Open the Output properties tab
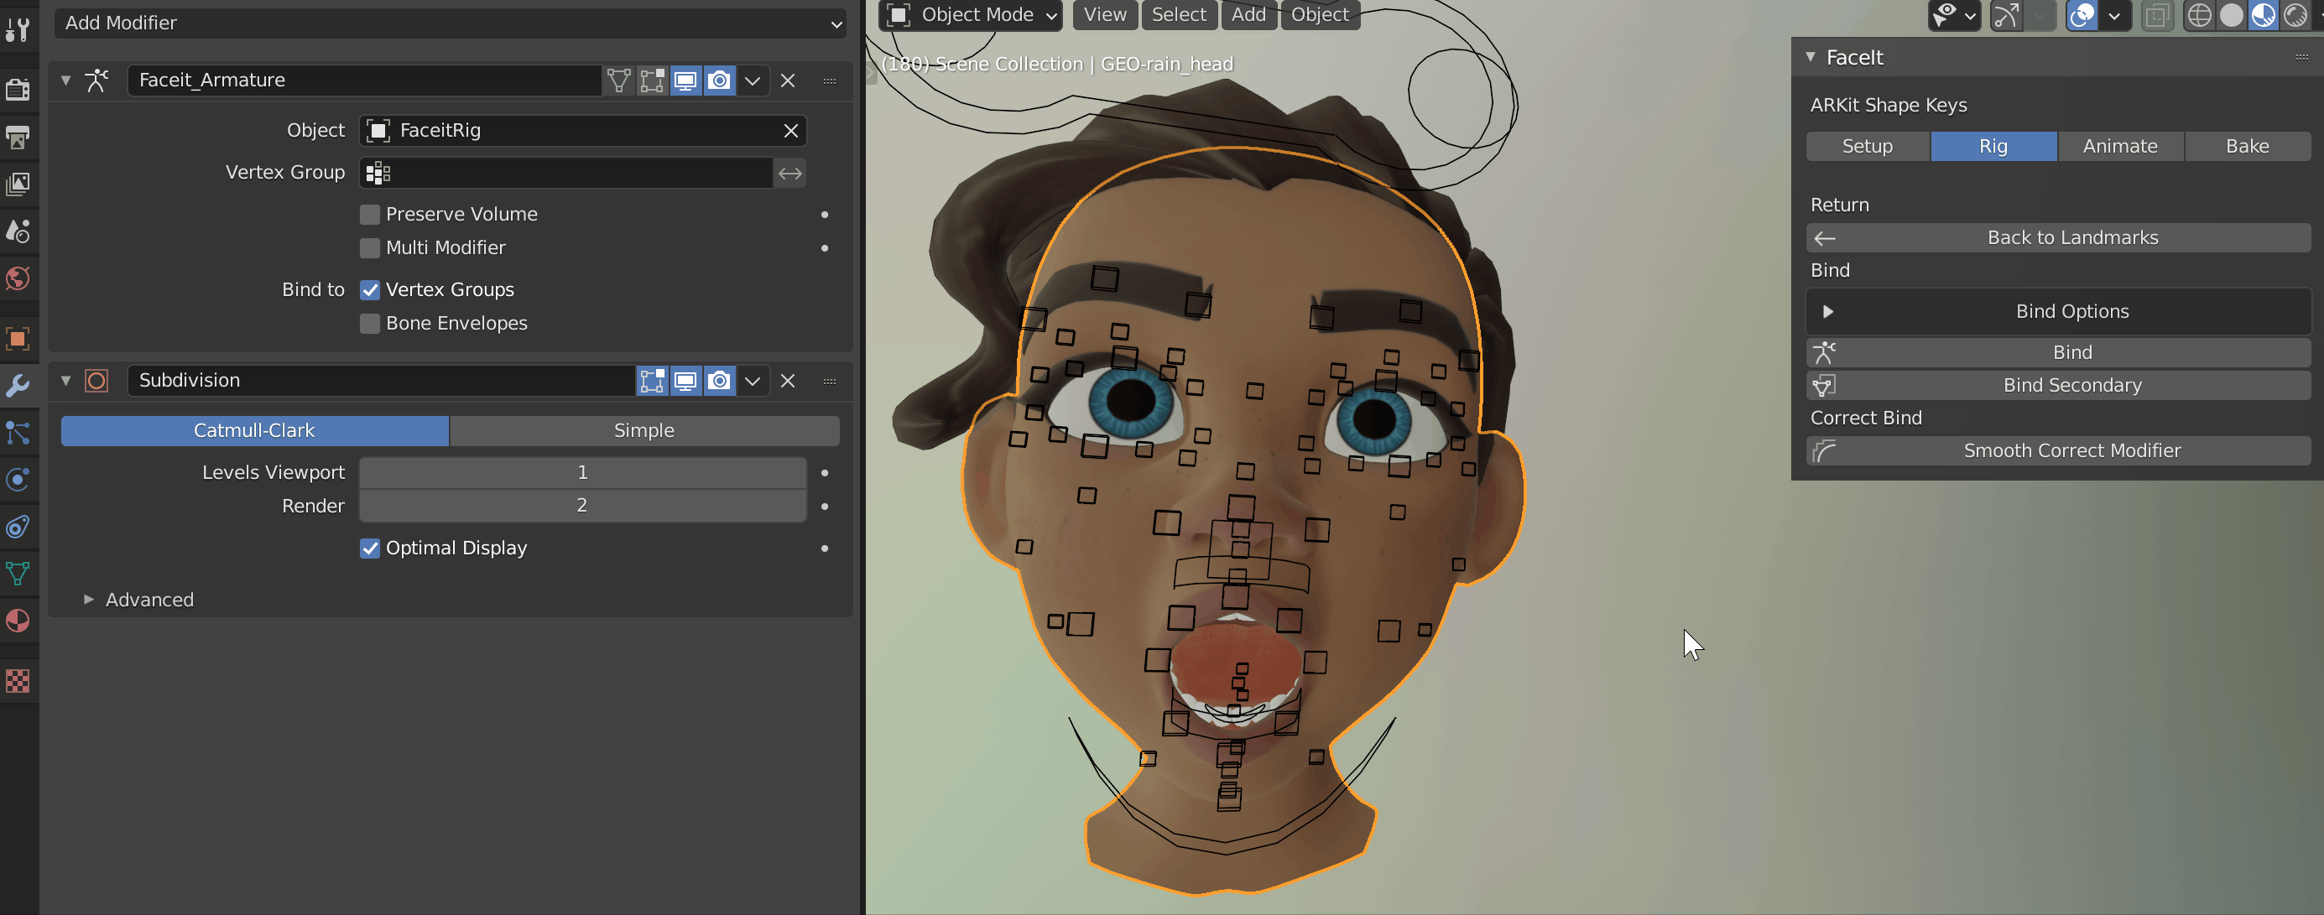Viewport: 2324px width, 915px height. pyautogui.click(x=18, y=136)
